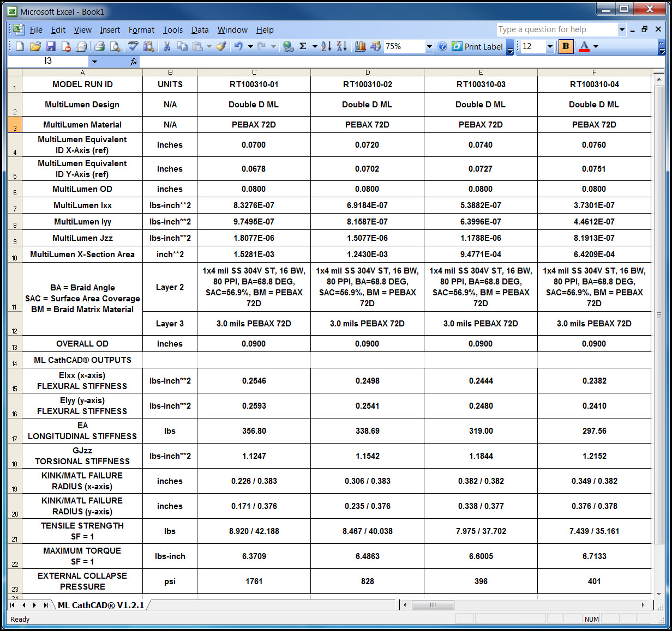Viewport: 672px width, 631px height.
Task: Run the Spelling check icon
Action: pyautogui.click(x=133, y=47)
